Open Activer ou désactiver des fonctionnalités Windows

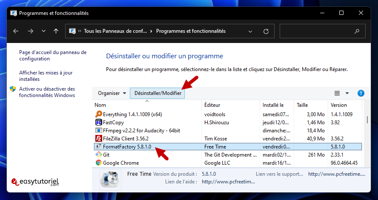(47, 92)
